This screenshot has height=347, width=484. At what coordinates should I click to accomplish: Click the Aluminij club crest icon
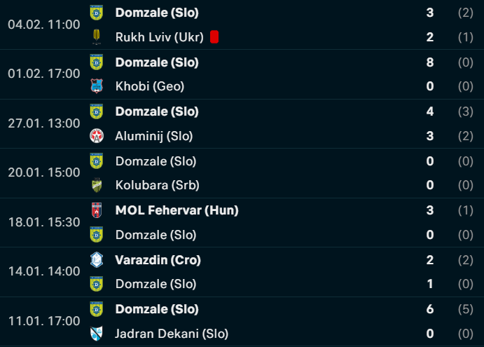pos(96,136)
